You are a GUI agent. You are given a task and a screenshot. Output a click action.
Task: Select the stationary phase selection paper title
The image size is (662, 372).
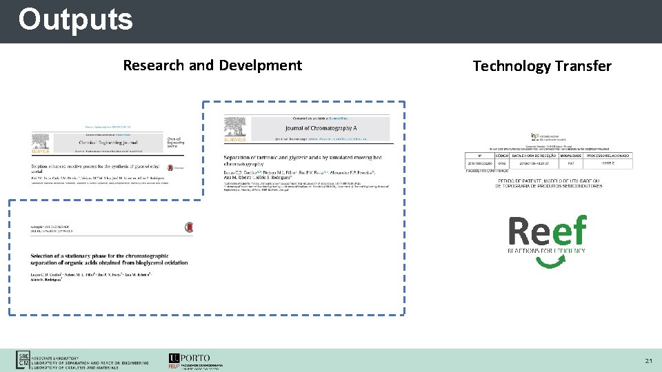tap(109, 259)
